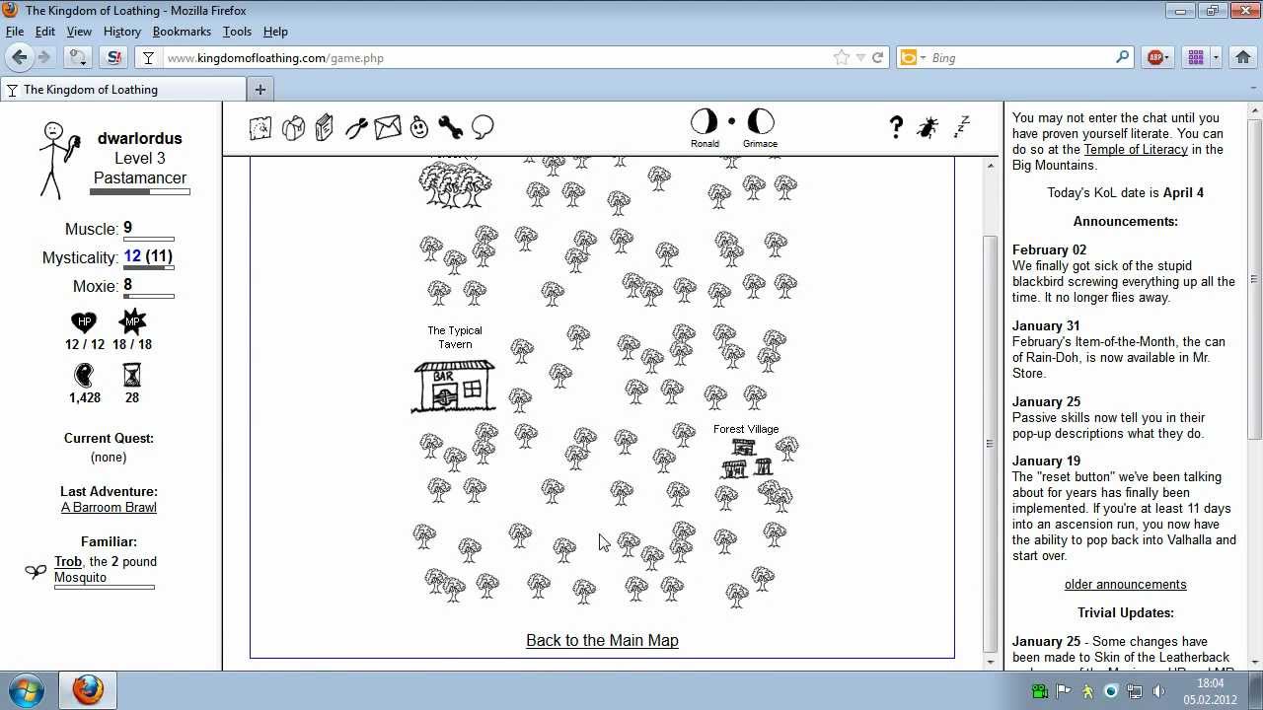Open the inventory backpack icon
This screenshot has height=710, width=1263.
[293, 127]
